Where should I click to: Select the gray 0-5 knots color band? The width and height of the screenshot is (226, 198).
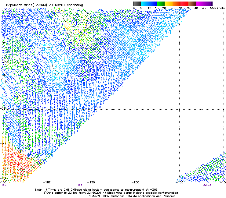137,4
